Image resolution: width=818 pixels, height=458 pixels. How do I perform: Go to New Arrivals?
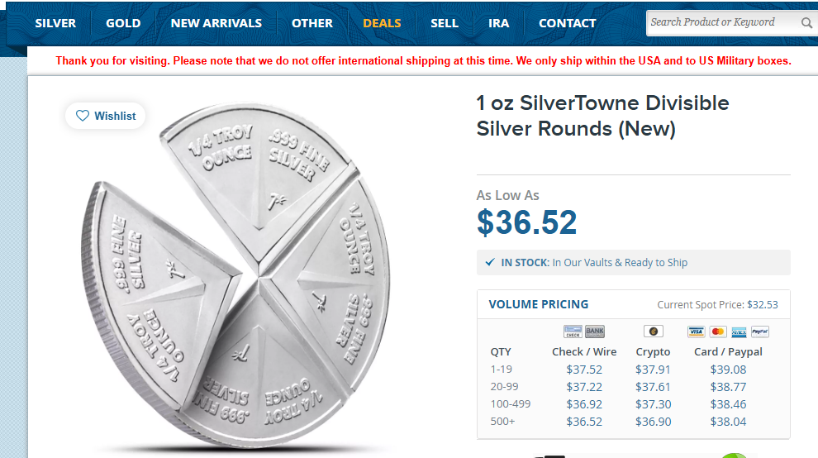[216, 23]
